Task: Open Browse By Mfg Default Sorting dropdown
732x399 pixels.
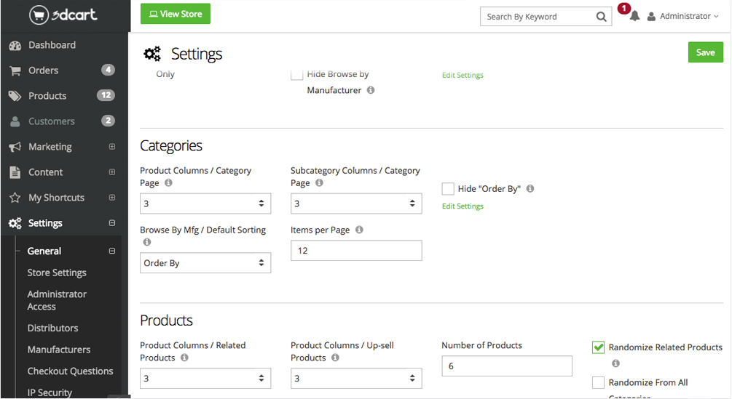Action: pos(205,263)
